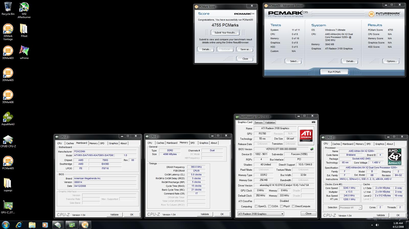Click the GPU-Z BIOS save chip icon
The image size is (409, 229).
tap(312, 149)
